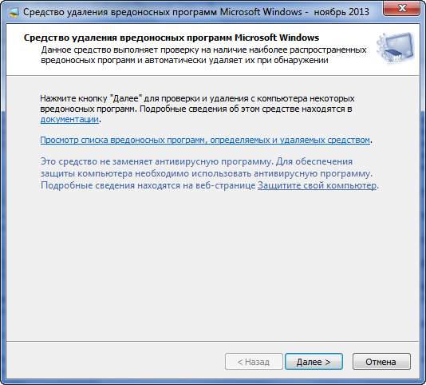Click the title bar application icon
The image size is (426, 385).
click(13, 12)
